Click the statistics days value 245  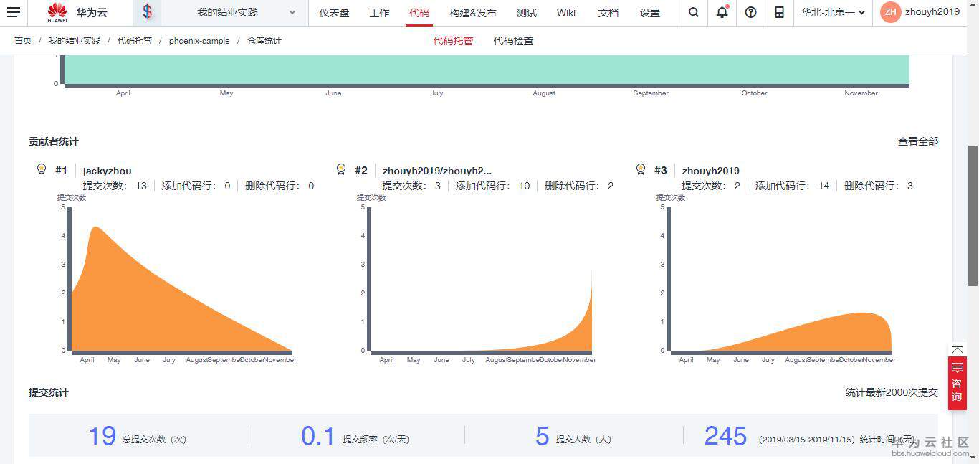[x=725, y=435]
